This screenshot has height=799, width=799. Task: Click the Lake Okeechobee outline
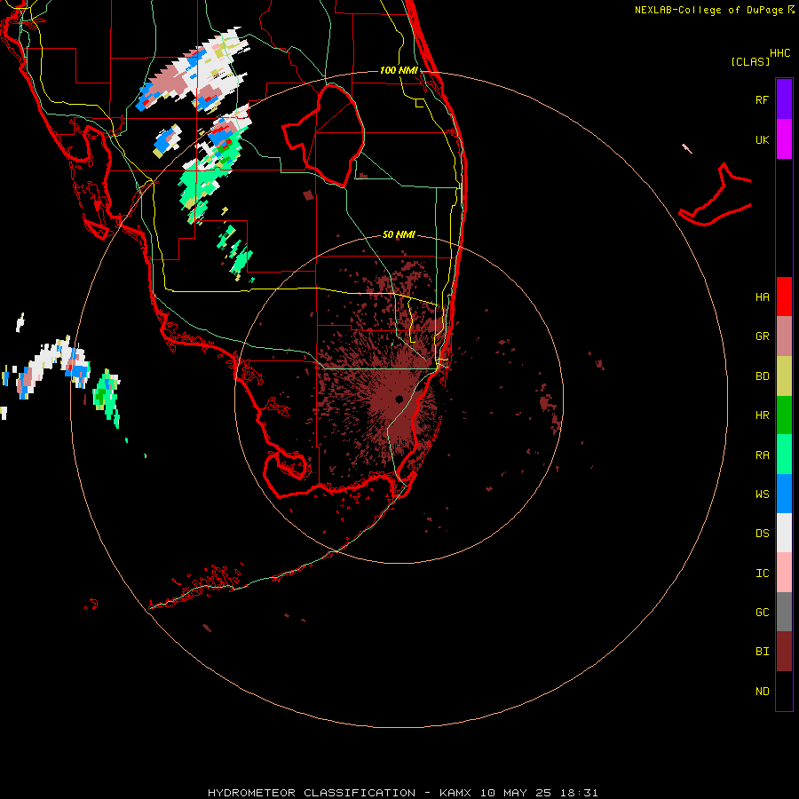[x=324, y=135]
